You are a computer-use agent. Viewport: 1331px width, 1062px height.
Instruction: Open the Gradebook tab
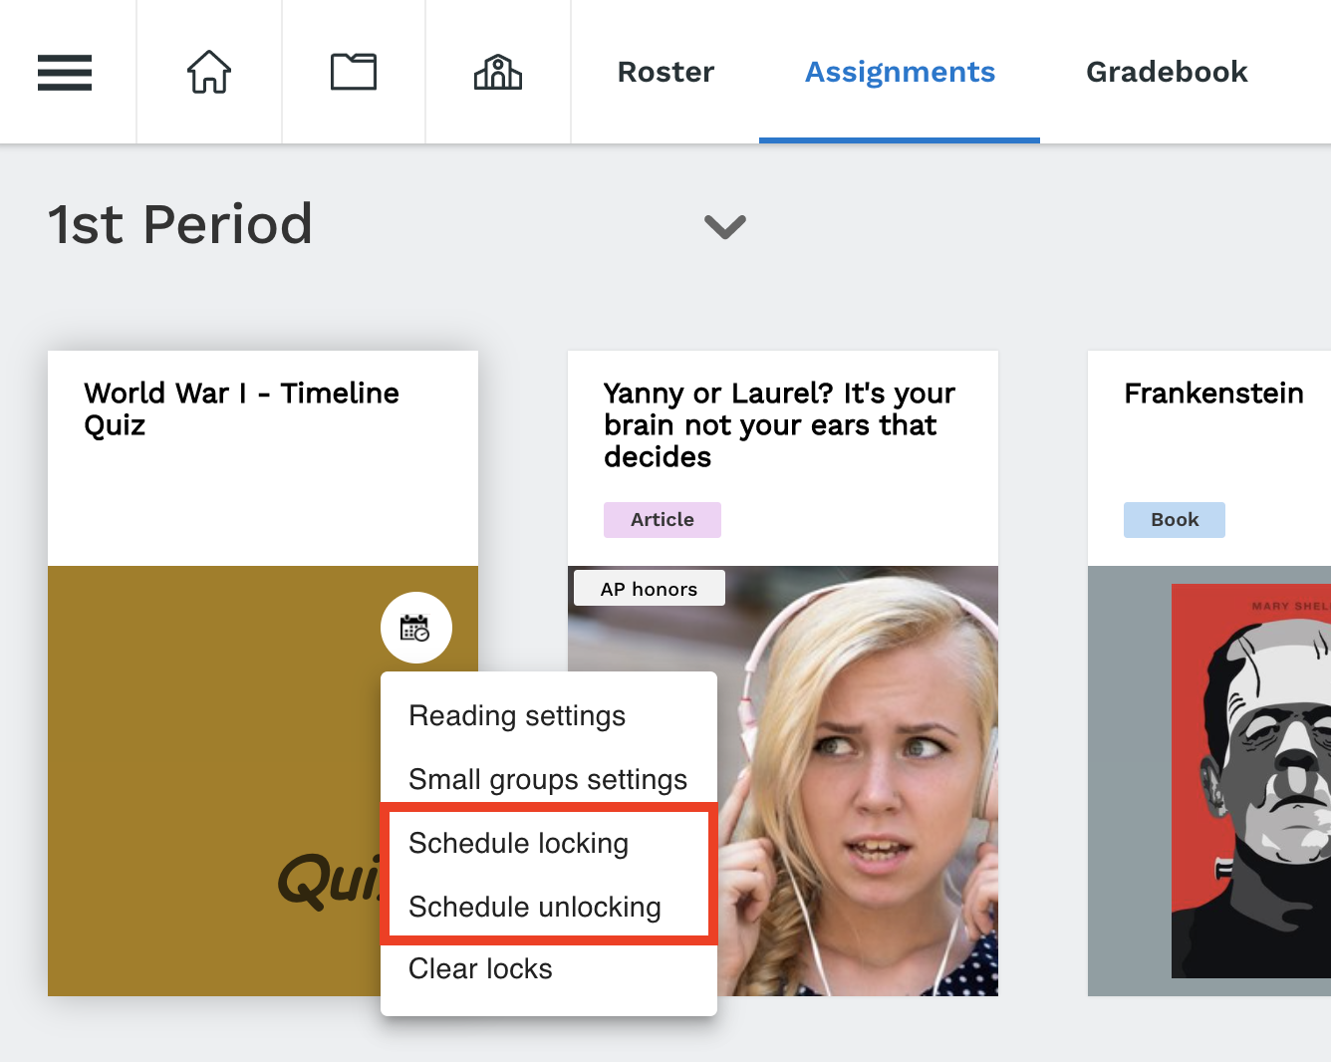tap(1167, 72)
